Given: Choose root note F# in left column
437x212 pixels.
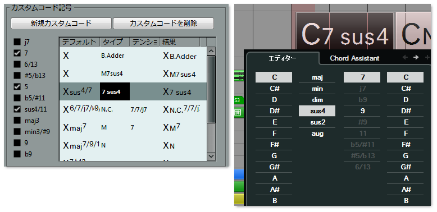Looking at the screenshot, I should click(274, 145).
